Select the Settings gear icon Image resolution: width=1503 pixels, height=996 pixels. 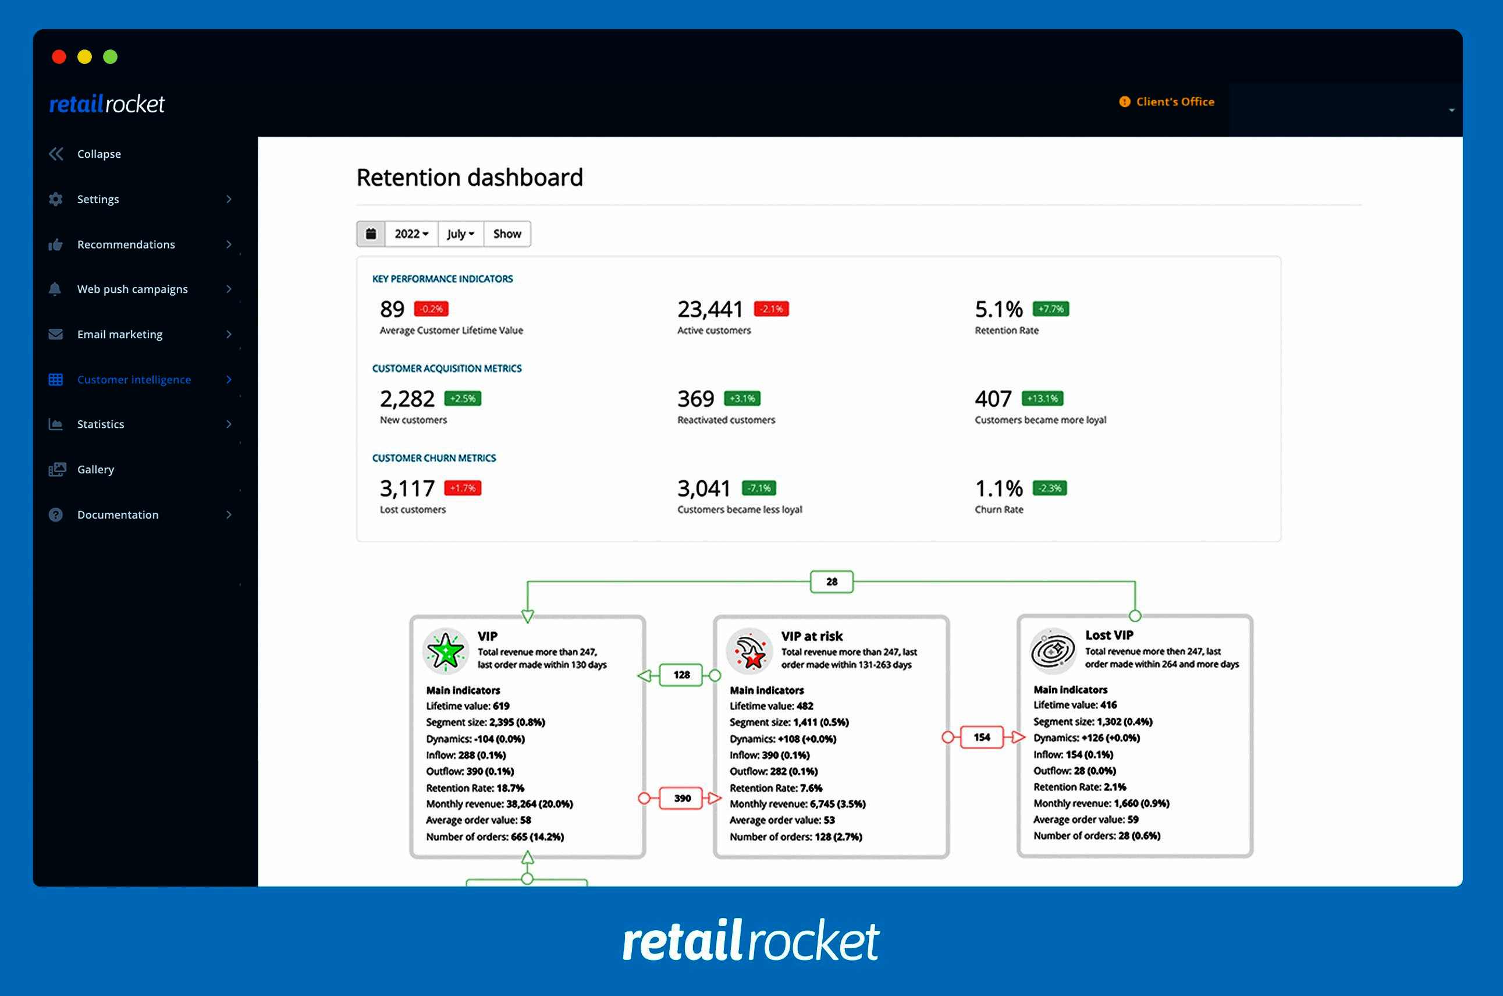[x=56, y=199]
